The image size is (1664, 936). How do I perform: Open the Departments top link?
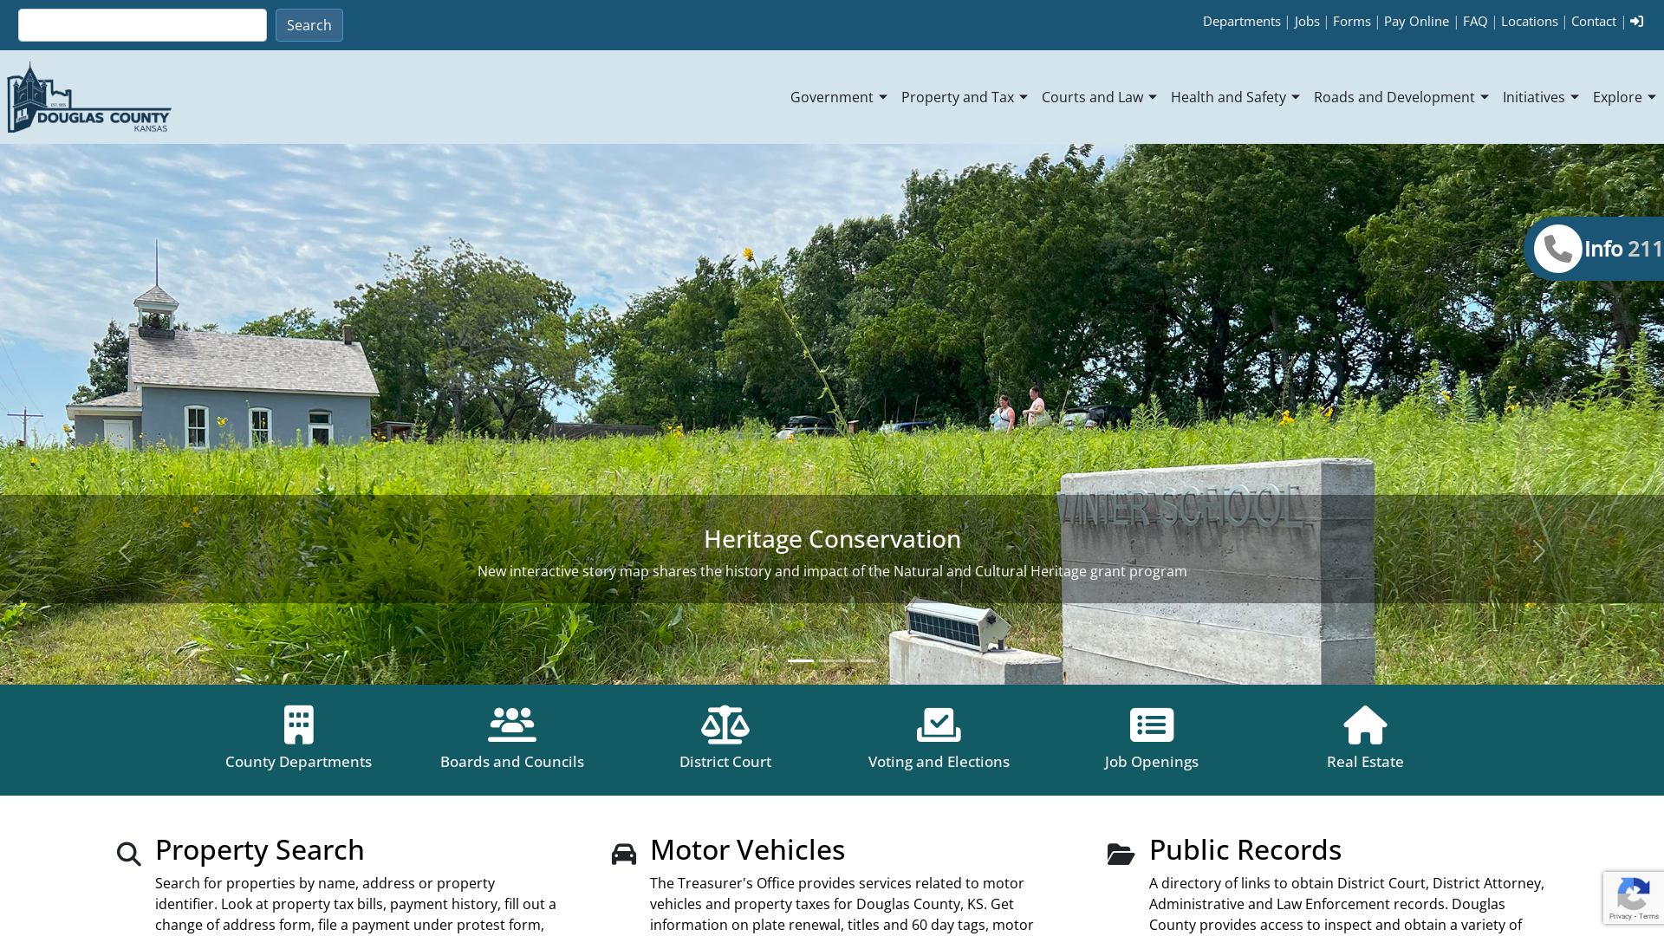coord(1241,22)
